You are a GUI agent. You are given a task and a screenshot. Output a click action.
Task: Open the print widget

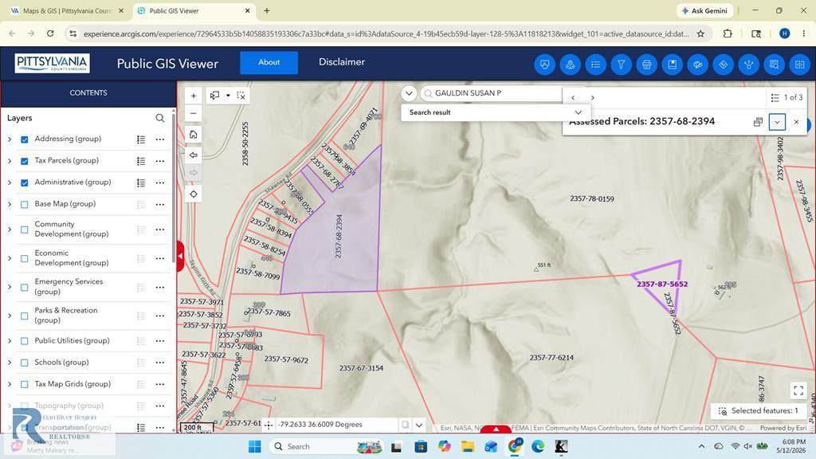pos(647,65)
